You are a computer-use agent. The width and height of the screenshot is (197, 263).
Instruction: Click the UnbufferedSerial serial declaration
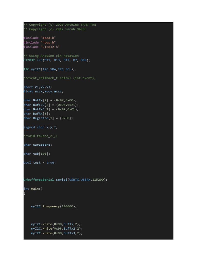(65, 180)
